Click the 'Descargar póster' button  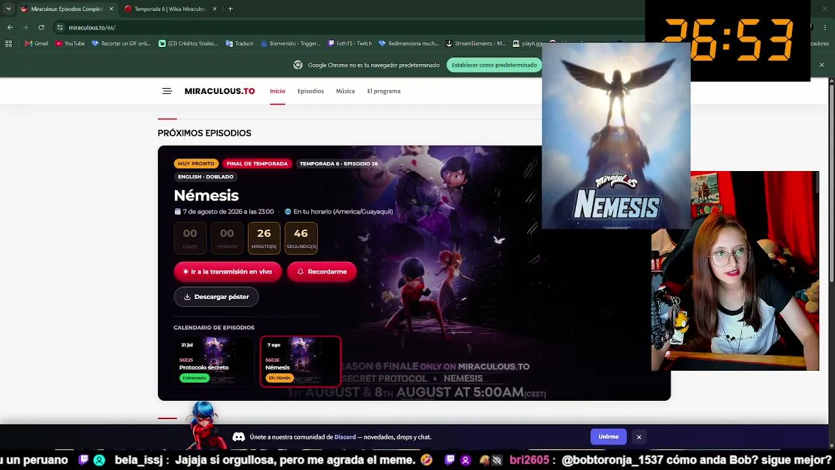tap(216, 297)
